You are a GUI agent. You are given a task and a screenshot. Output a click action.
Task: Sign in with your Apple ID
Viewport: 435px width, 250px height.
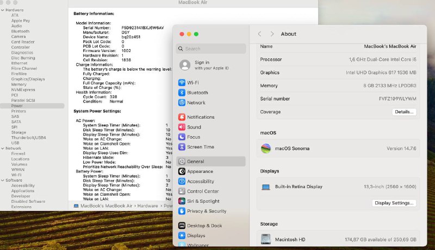click(212, 65)
